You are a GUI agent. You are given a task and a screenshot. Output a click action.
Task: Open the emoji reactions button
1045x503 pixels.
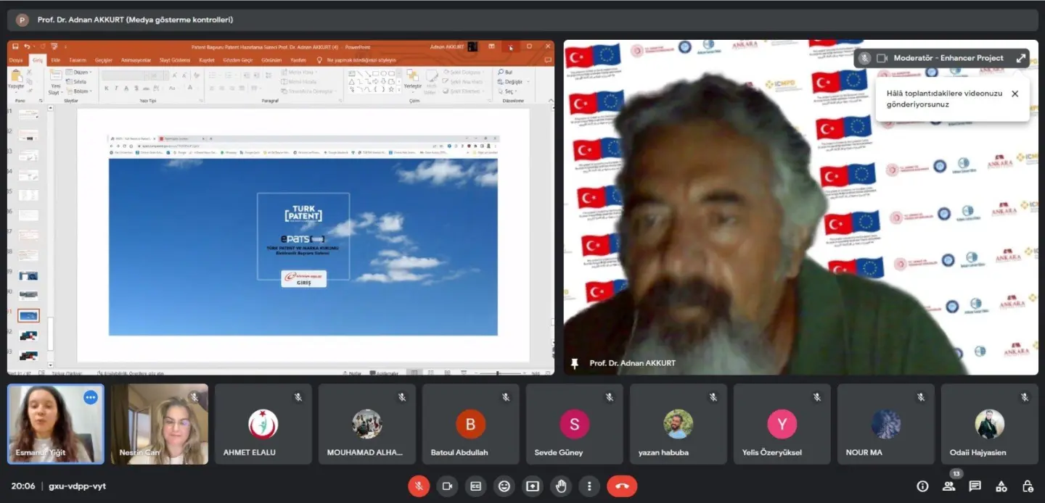pyautogui.click(x=504, y=486)
